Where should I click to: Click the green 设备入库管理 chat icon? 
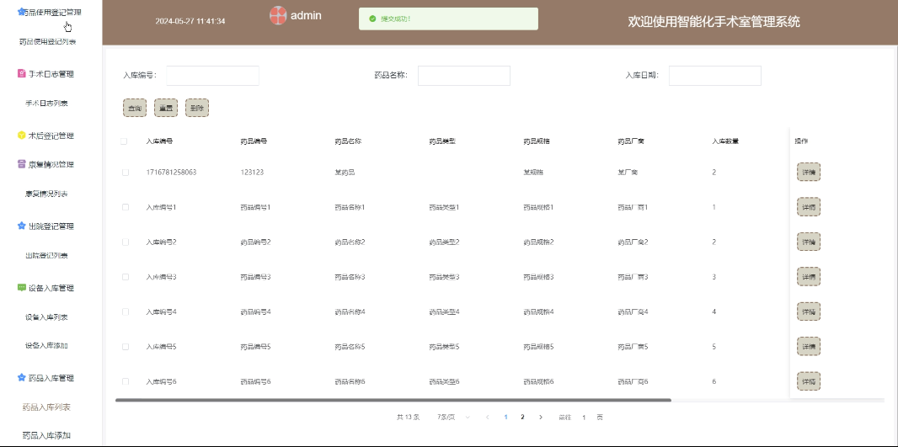(x=22, y=288)
